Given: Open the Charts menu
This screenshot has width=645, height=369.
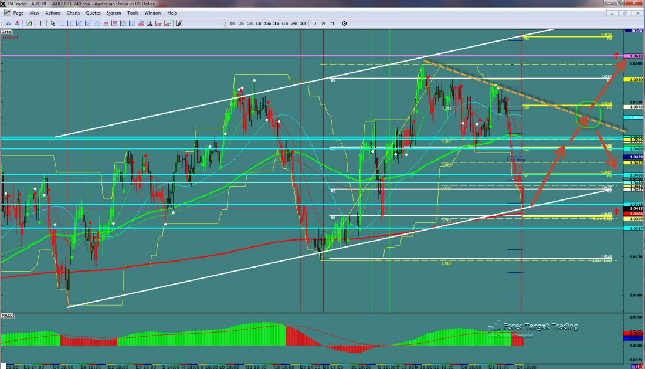Looking at the screenshot, I should (x=73, y=13).
